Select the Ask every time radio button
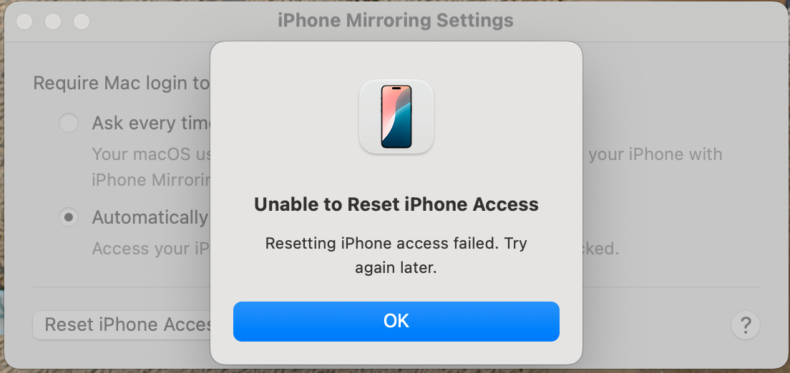This screenshot has width=790, height=373. tap(69, 123)
